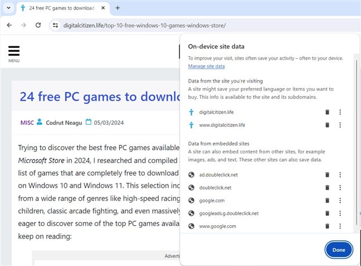The image size is (361, 266).
Task: Click the calendar icon next to the date
Action: tap(89, 122)
